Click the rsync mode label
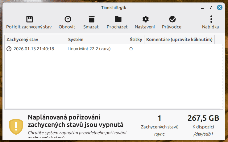The image size is (228, 142). (160, 134)
